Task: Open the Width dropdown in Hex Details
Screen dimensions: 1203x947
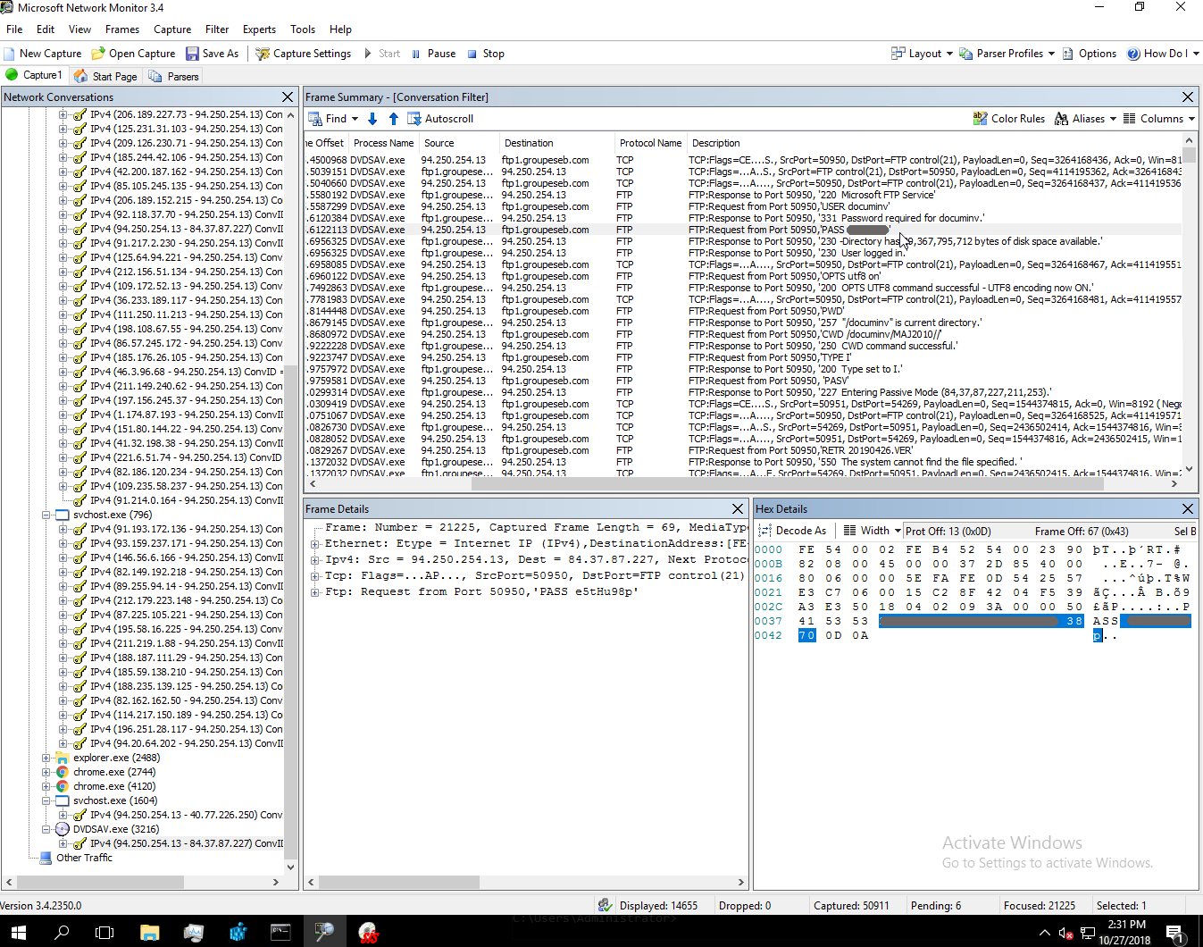Action: [872, 531]
